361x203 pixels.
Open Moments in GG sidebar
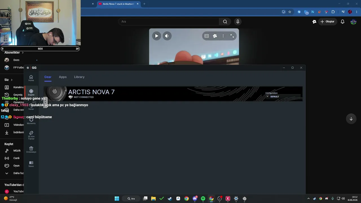(31, 121)
